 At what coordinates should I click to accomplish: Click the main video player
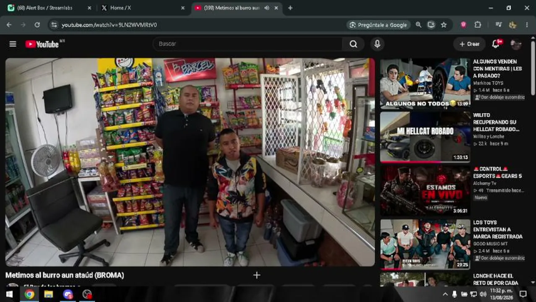[x=190, y=162]
